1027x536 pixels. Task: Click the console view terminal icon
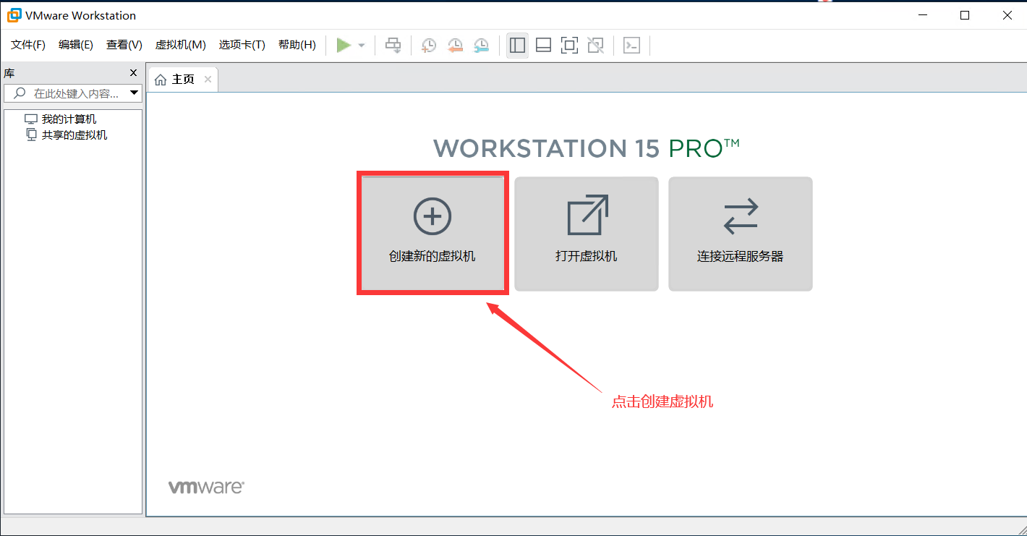point(631,46)
